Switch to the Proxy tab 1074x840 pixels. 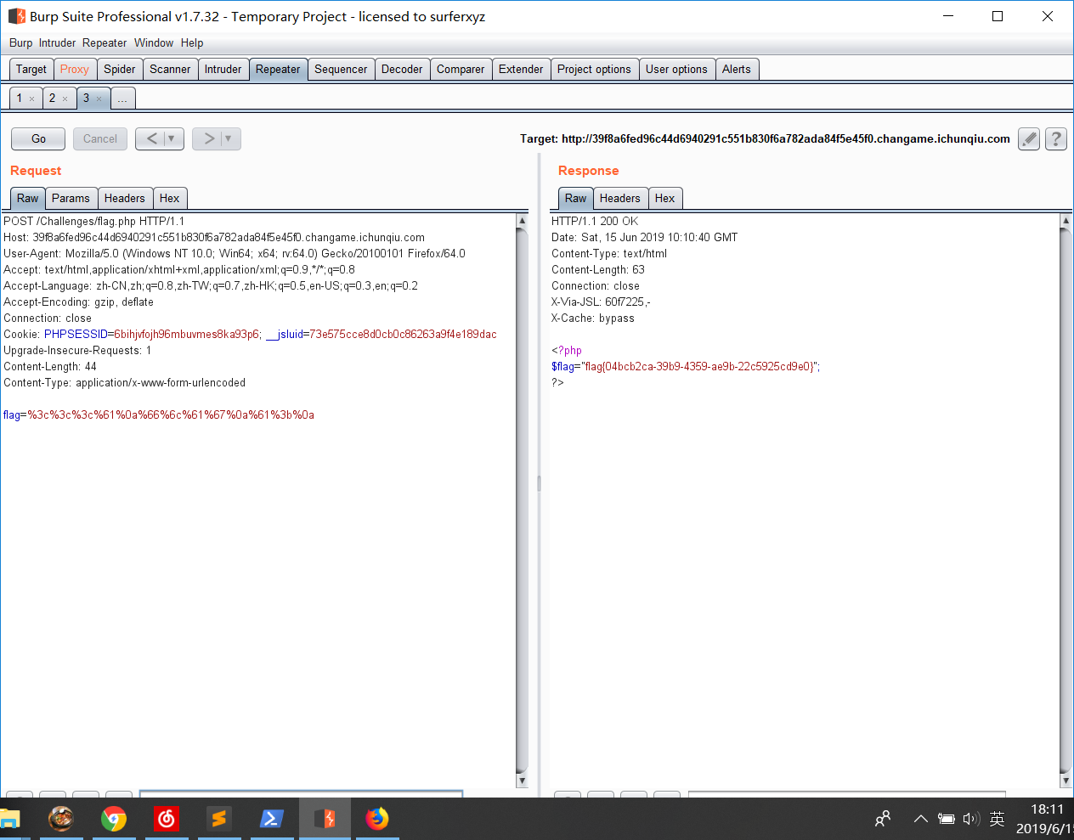[74, 70]
